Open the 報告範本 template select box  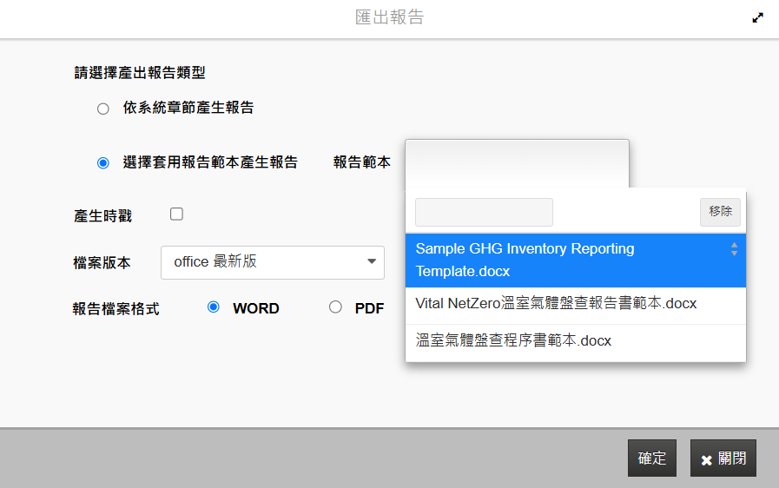[516, 162]
